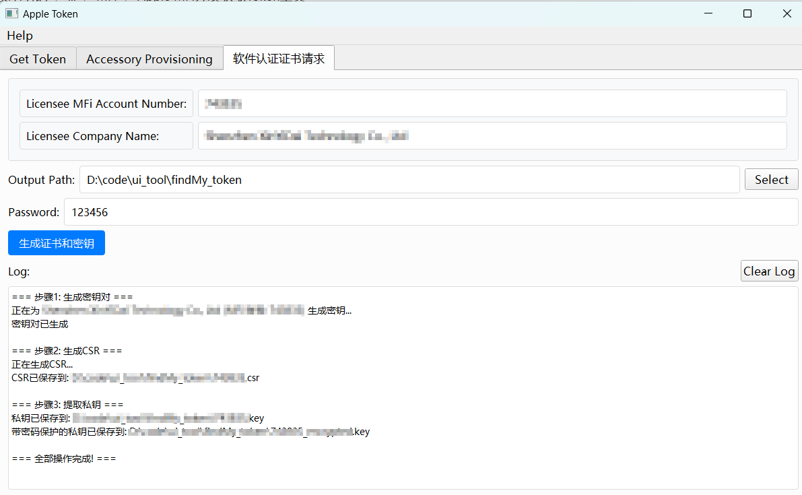
Task: Click the '=== 步骤3: 提取私钥 ===' log line
Action: [x=67, y=405]
